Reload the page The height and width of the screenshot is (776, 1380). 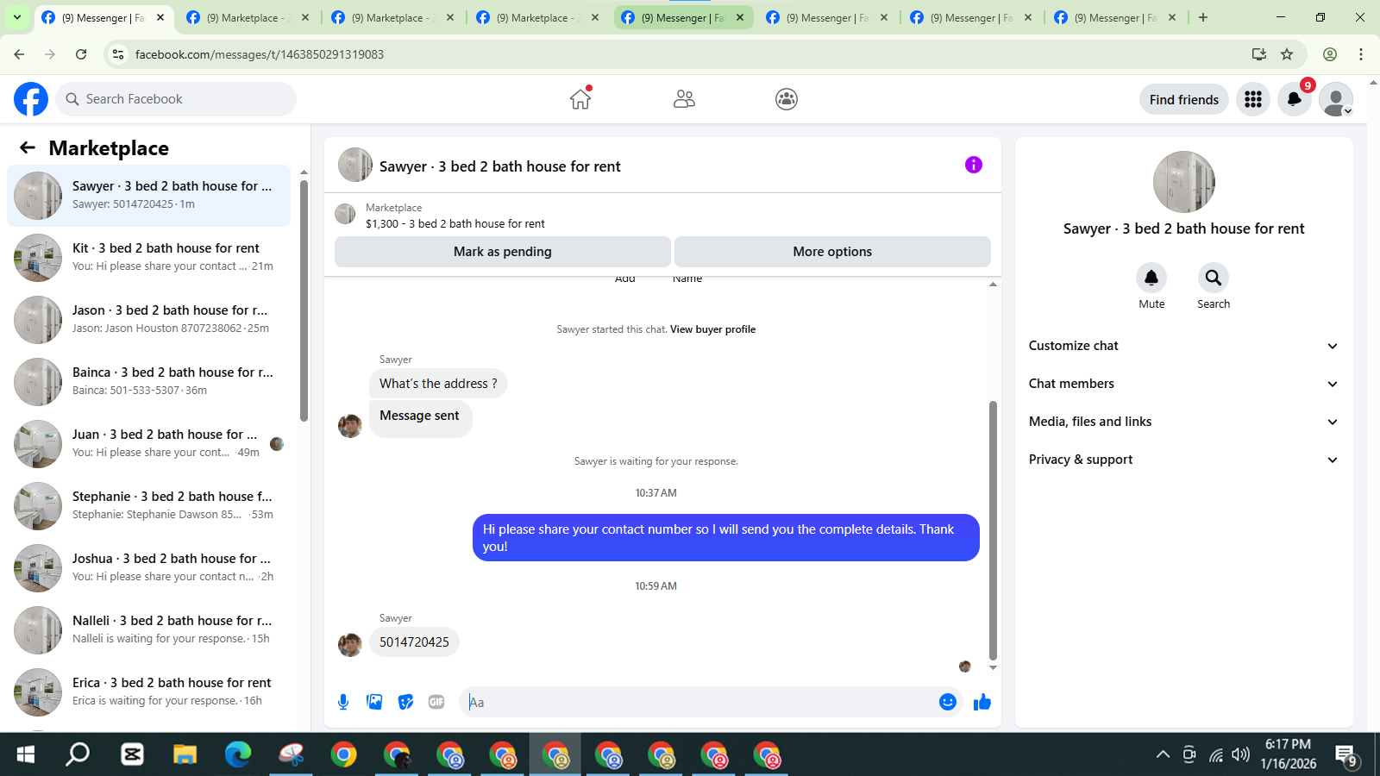pyautogui.click(x=81, y=54)
